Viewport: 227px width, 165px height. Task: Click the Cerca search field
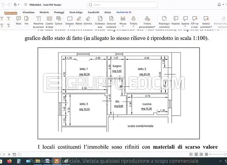(x=117, y=5)
